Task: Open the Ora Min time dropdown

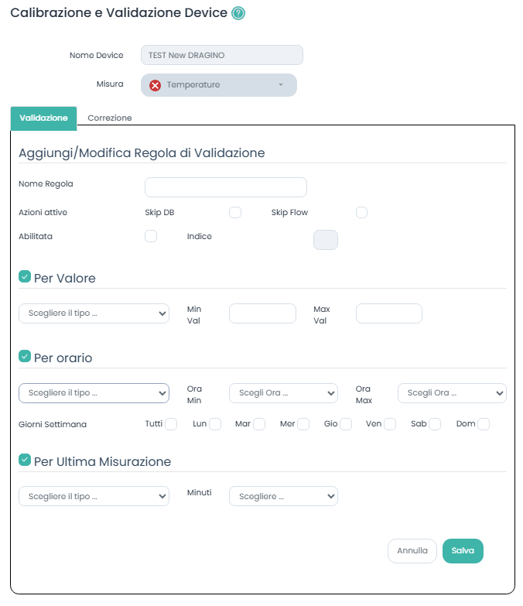Action: pos(283,393)
